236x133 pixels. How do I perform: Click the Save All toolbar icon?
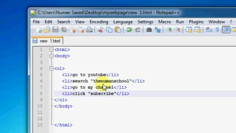pyautogui.click(x=64, y=30)
